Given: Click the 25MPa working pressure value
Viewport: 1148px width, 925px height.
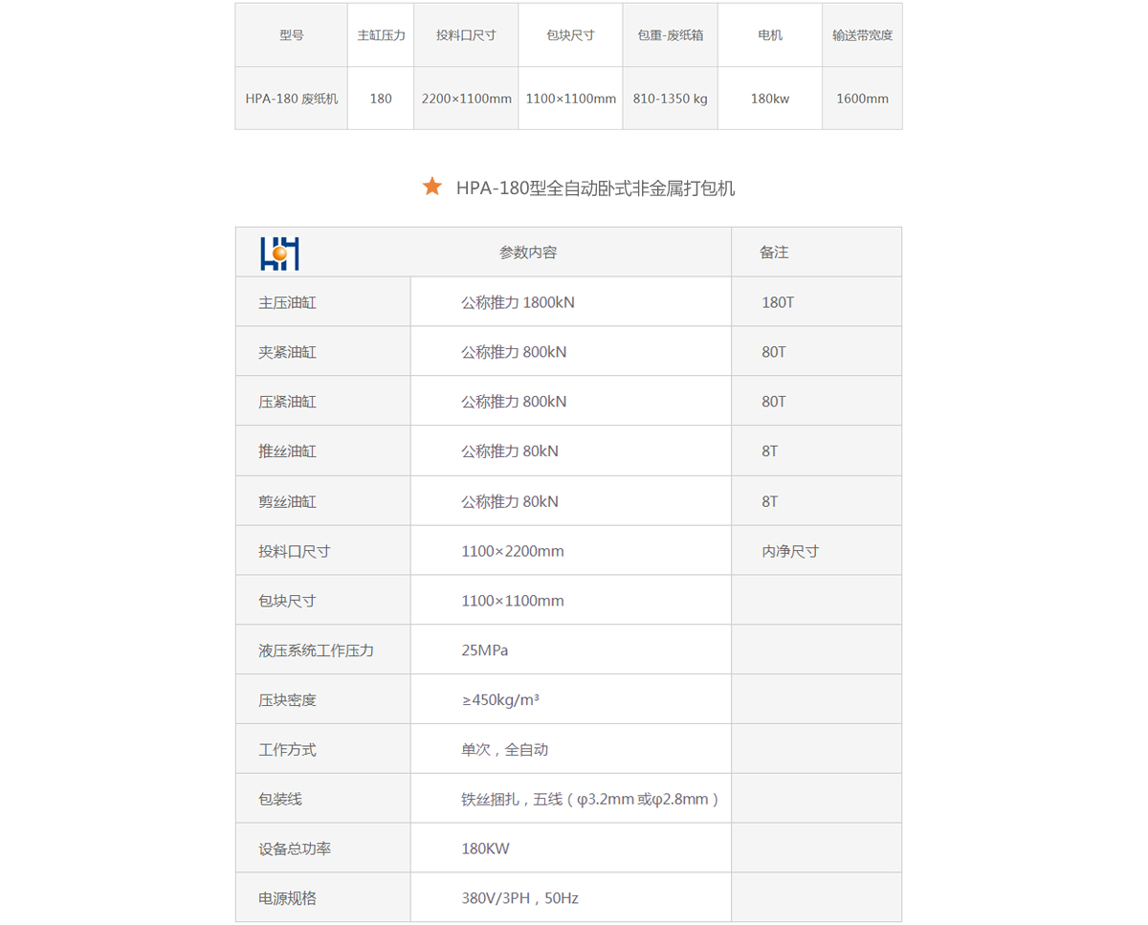Looking at the screenshot, I should pyautogui.click(x=485, y=650).
